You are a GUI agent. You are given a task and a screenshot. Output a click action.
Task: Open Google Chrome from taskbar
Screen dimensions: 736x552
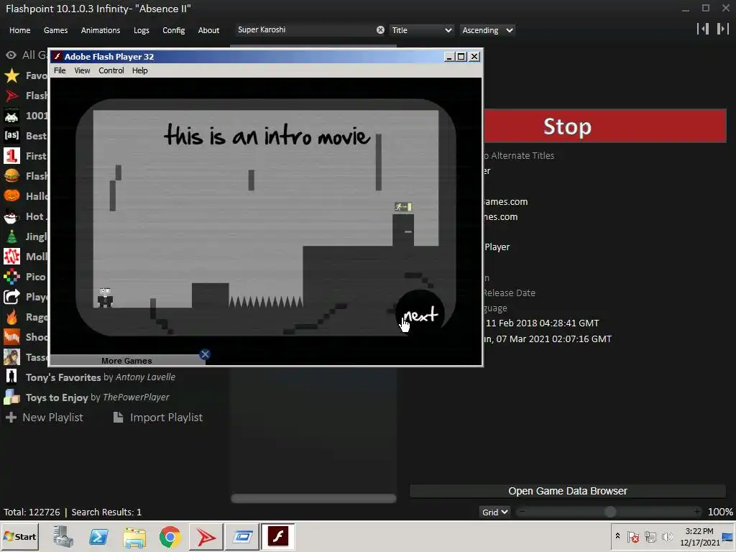(x=170, y=536)
